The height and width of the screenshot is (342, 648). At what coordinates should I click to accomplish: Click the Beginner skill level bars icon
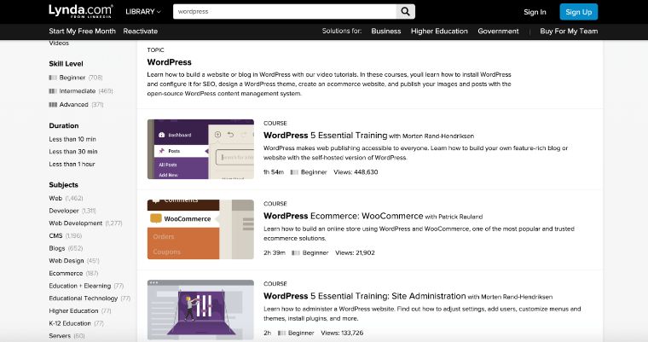click(53, 77)
